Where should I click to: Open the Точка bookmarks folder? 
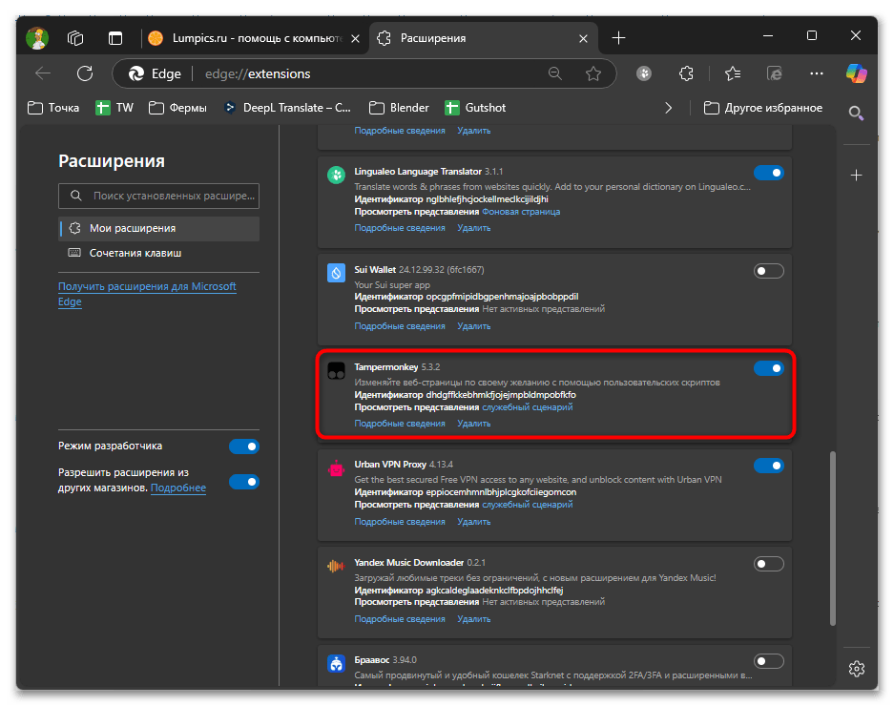tap(53, 108)
